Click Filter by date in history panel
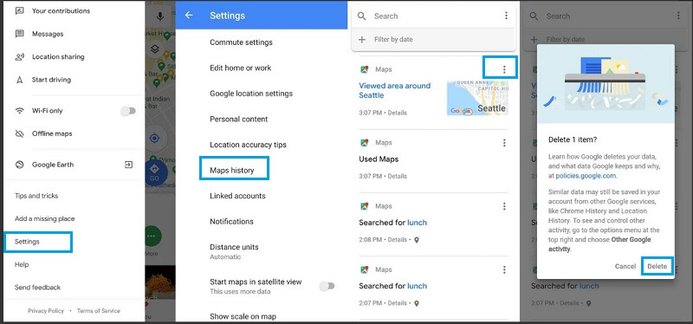 tap(393, 39)
